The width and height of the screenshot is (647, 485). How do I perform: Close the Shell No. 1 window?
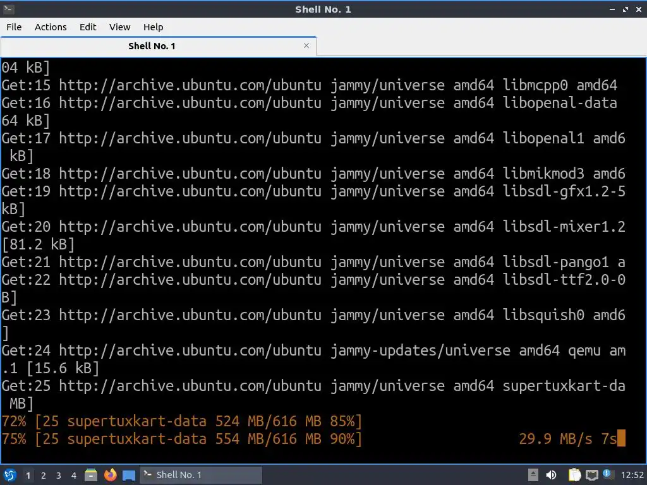pos(638,9)
